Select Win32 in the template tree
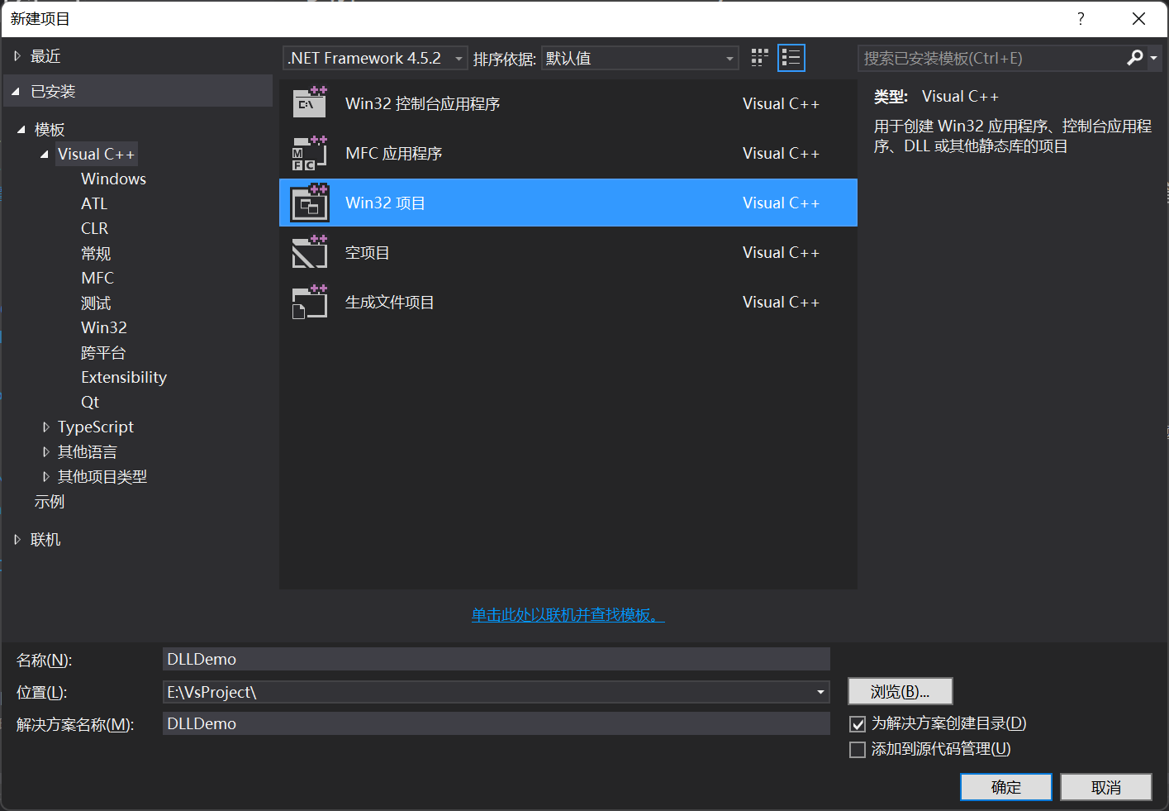 point(104,327)
